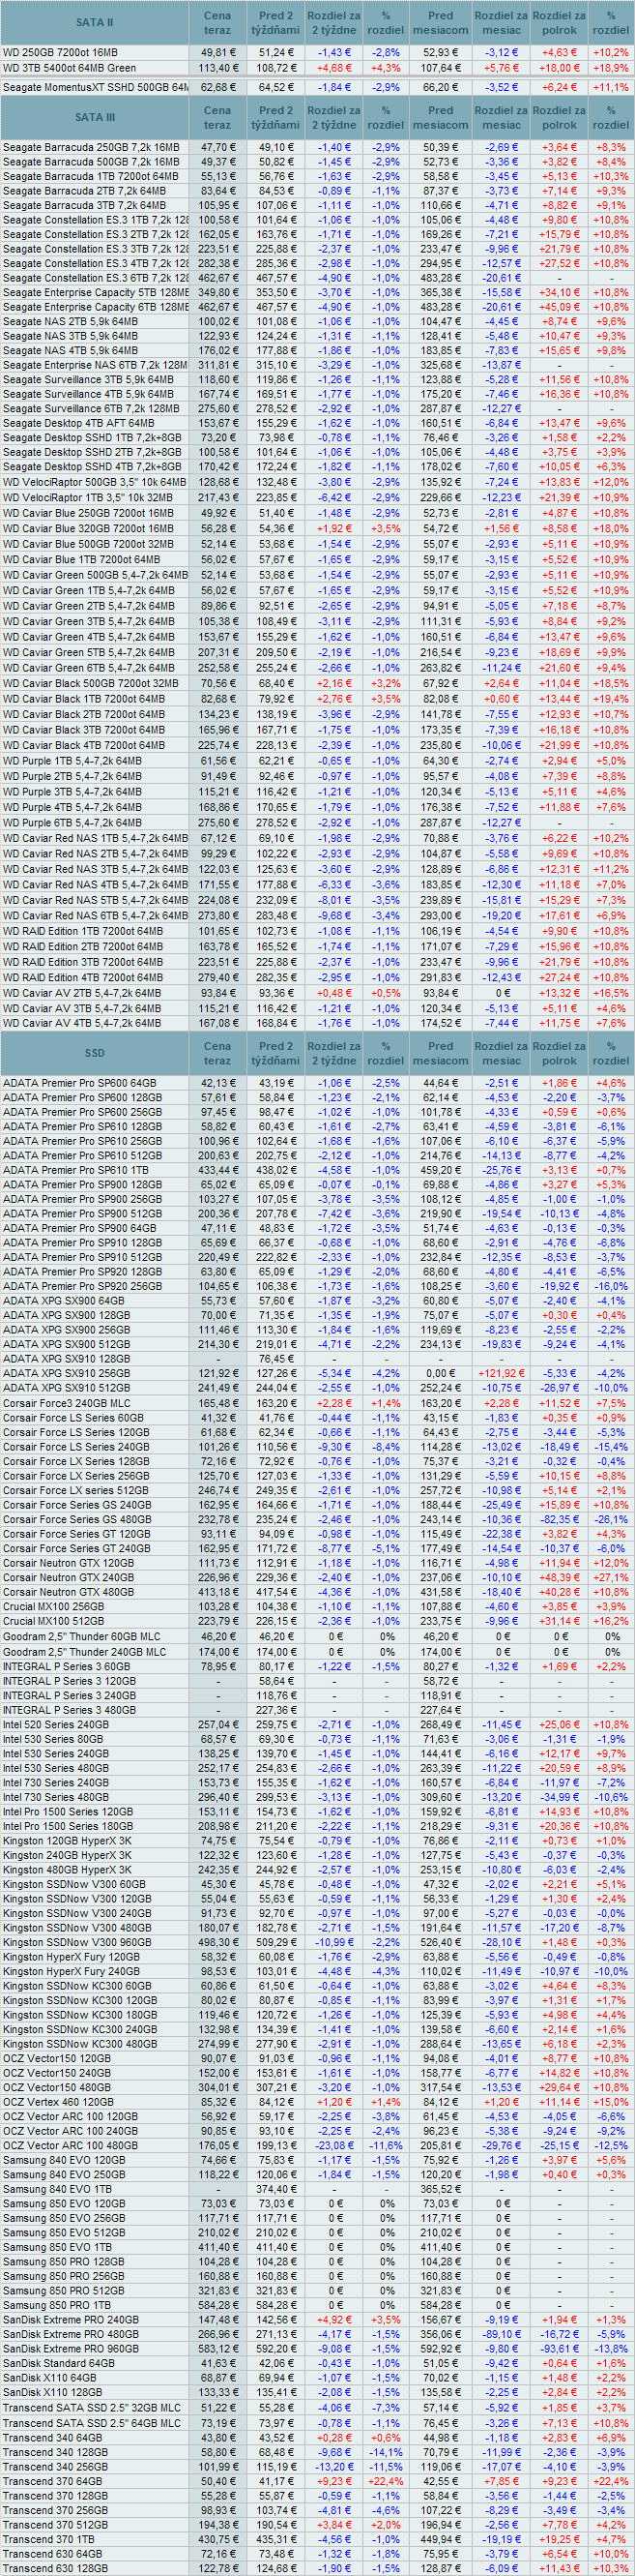This screenshot has height=2576, width=635.
Task: Click -26,1% in Corsair Force Series GS 480GB row
Action: tap(611, 1519)
